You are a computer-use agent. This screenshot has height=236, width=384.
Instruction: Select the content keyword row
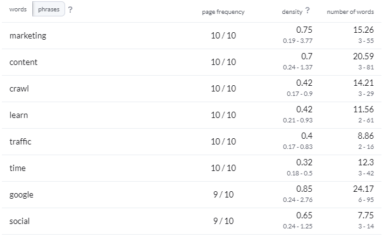point(192,62)
